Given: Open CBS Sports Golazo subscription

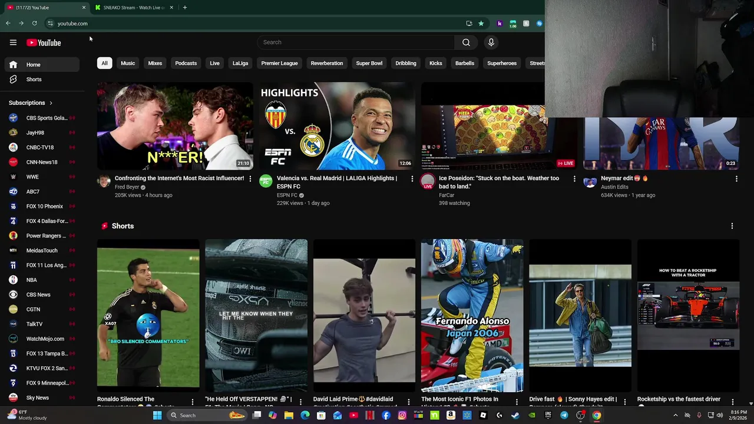Looking at the screenshot, I should coord(42,118).
